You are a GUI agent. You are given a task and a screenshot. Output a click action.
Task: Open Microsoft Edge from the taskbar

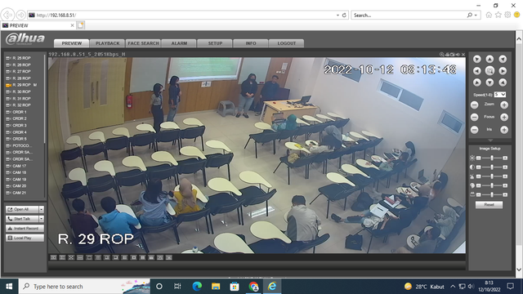pos(197,287)
